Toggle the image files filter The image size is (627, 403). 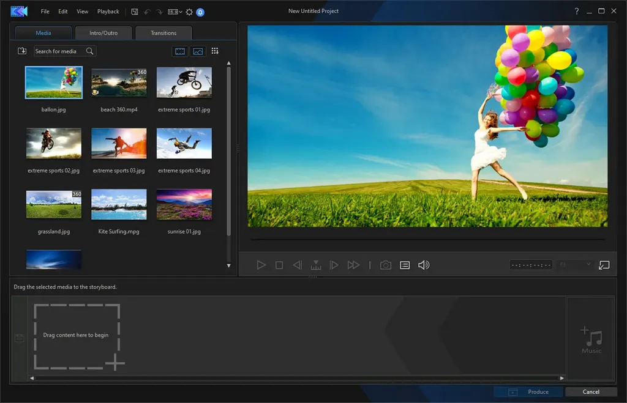[x=198, y=51]
